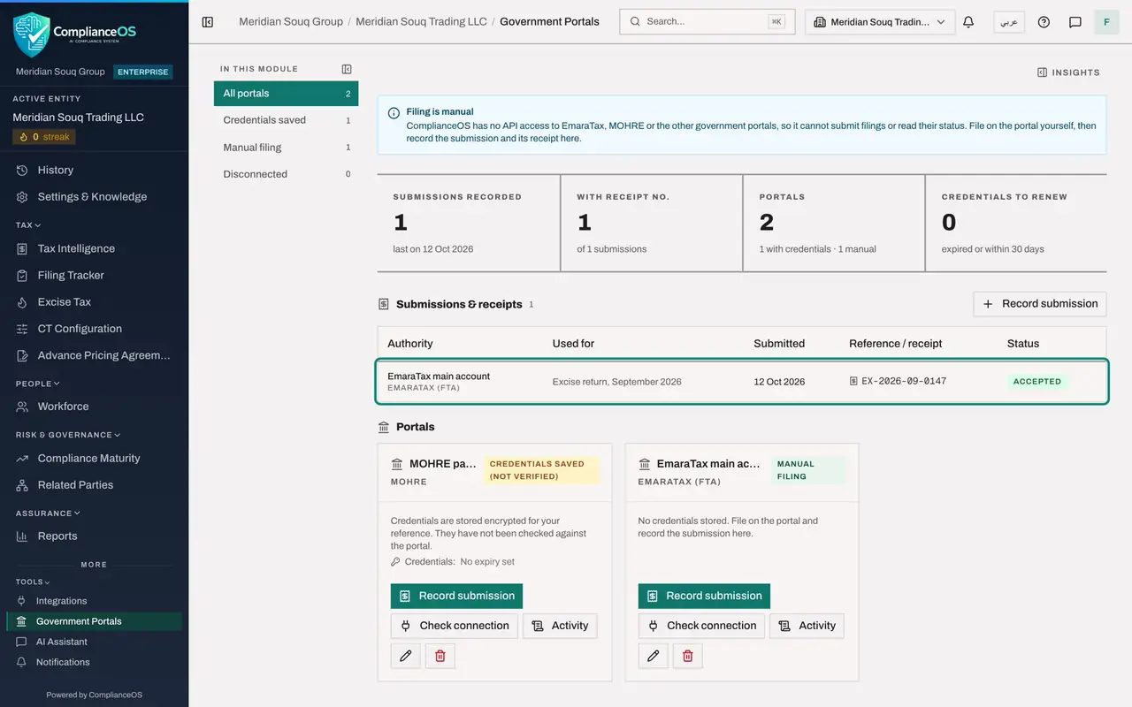Screen dimensions: 1132x707
Task: Click the Search input field
Action: (x=707, y=22)
